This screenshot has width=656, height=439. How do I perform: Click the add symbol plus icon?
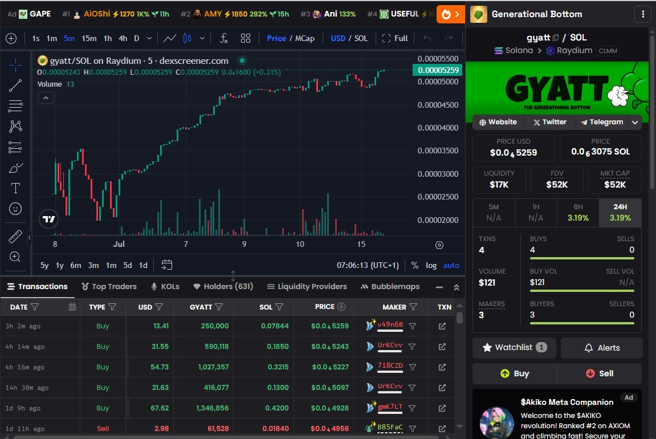(11, 39)
